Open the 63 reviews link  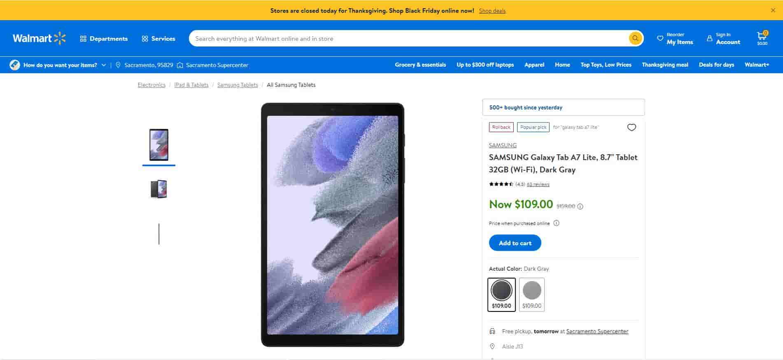(538, 184)
